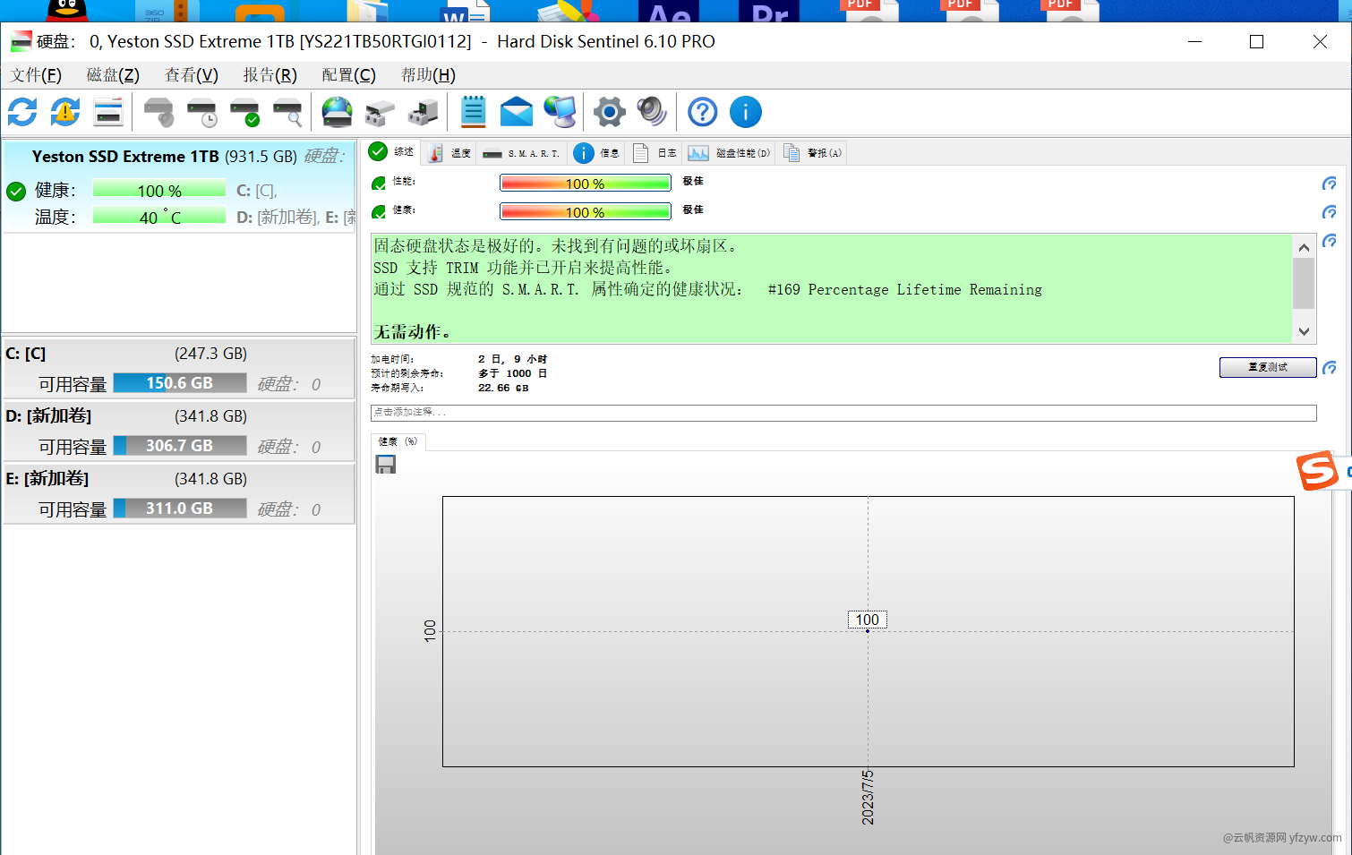
Task: Click the status text scrollbar down arrow
Action: (1304, 331)
